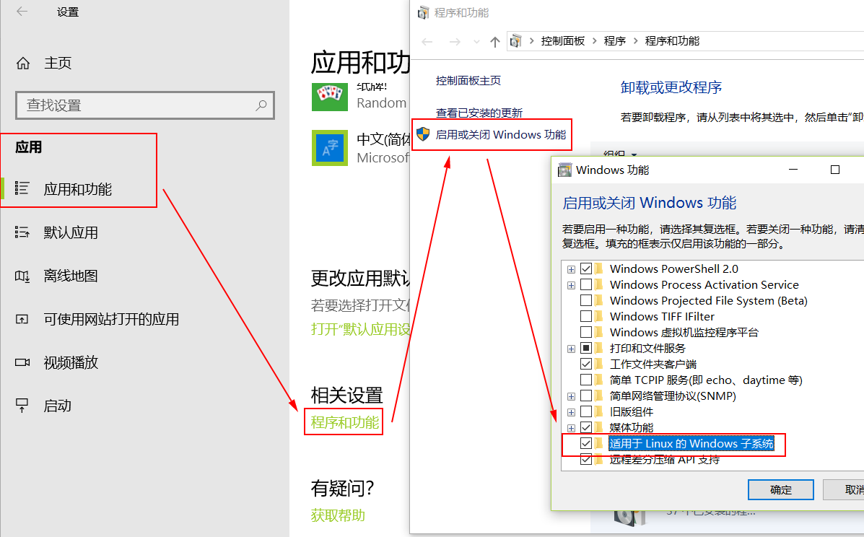Screen dimensions: 864x537
Task: Click the magnifier icon in settings search
Action: 261,105
